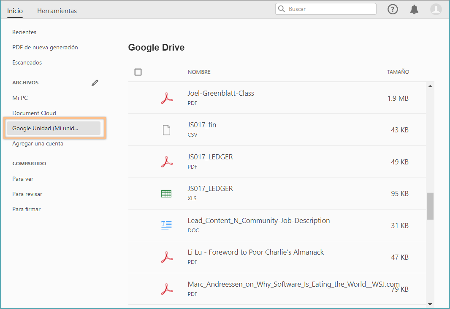
Task: Click the CSV file icon for JS017_fin
Action: click(x=167, y=129)
